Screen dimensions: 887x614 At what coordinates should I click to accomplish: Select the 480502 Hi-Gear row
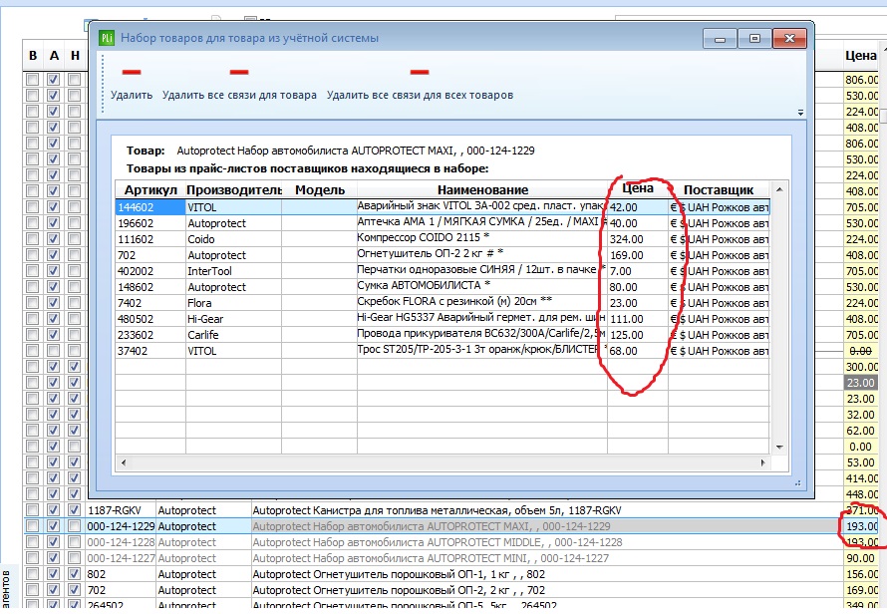pos(443,319)
